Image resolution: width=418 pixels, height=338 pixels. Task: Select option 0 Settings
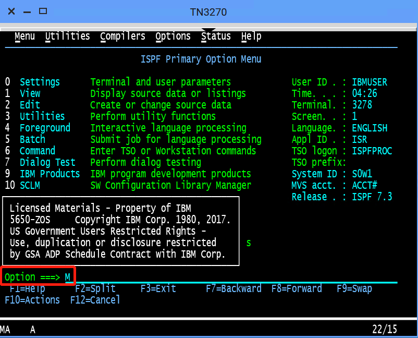[x=40, y=82]
